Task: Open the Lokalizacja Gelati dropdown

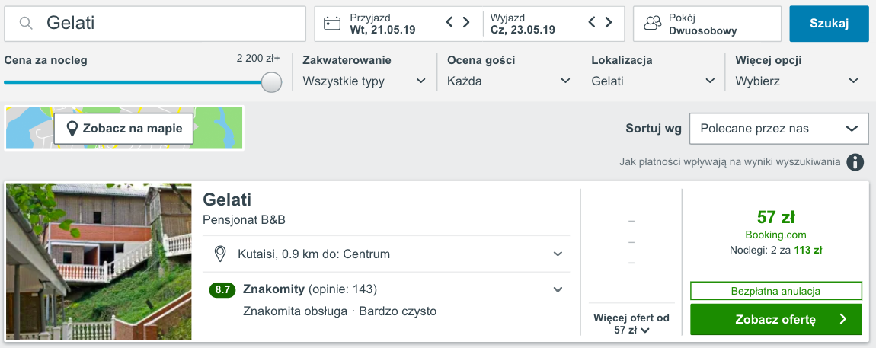Action: tap(653, 81)
